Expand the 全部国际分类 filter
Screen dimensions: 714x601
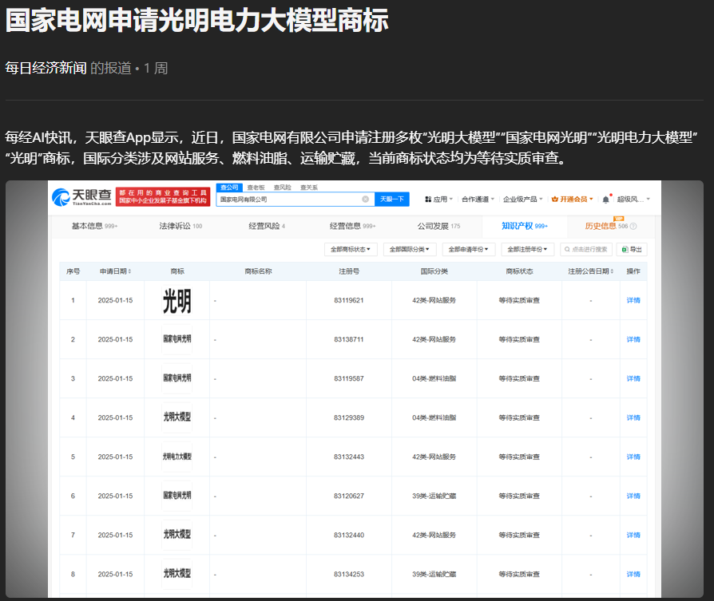[x=410, y=249]
